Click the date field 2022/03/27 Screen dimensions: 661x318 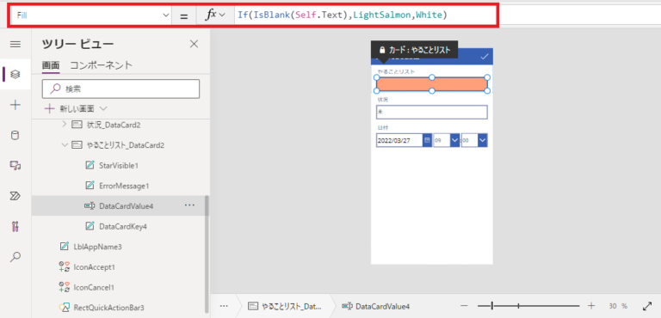399,140
